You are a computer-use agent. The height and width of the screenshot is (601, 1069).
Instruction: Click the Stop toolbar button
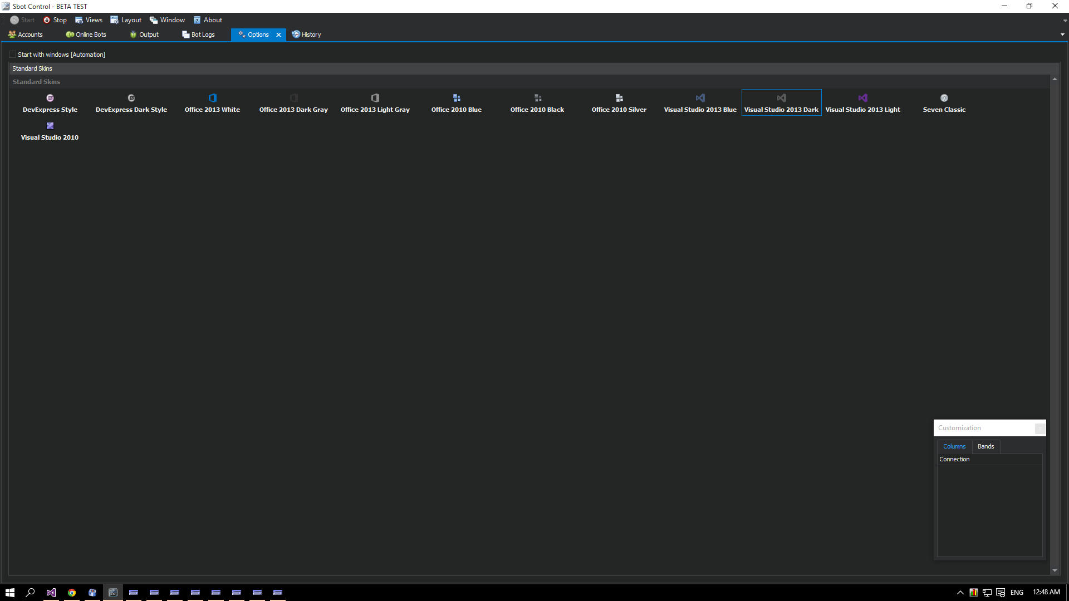click(x=55, y=20)
